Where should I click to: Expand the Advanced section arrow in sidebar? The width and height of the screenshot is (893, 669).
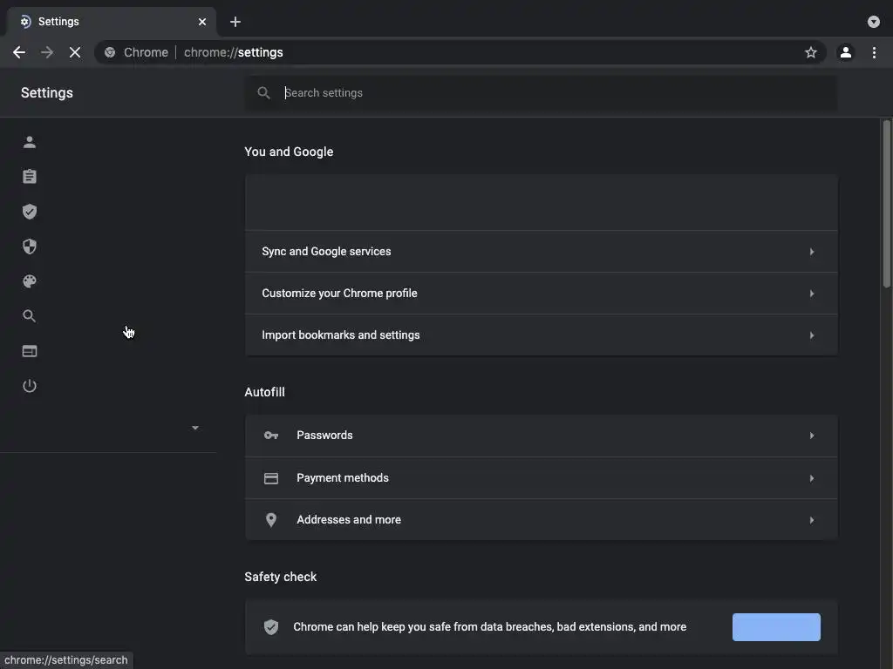pos(194,428)
